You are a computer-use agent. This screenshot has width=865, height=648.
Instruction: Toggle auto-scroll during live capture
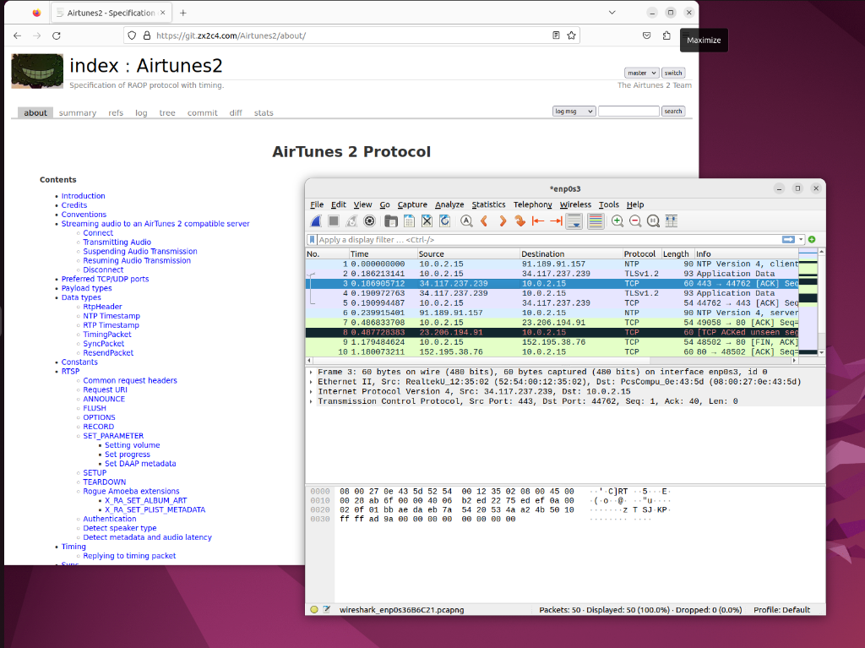[574, 221]
